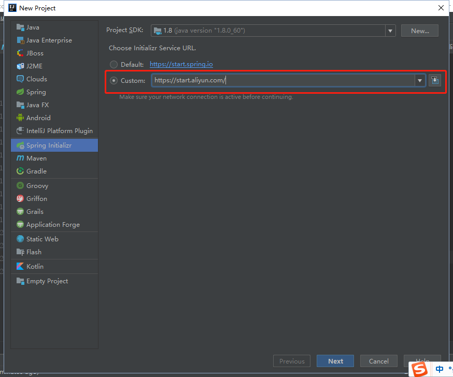Image resolution: width=453 pixels, height=377 pixels.
Task: Click the Maven m icon
Action: pos(20,158)
